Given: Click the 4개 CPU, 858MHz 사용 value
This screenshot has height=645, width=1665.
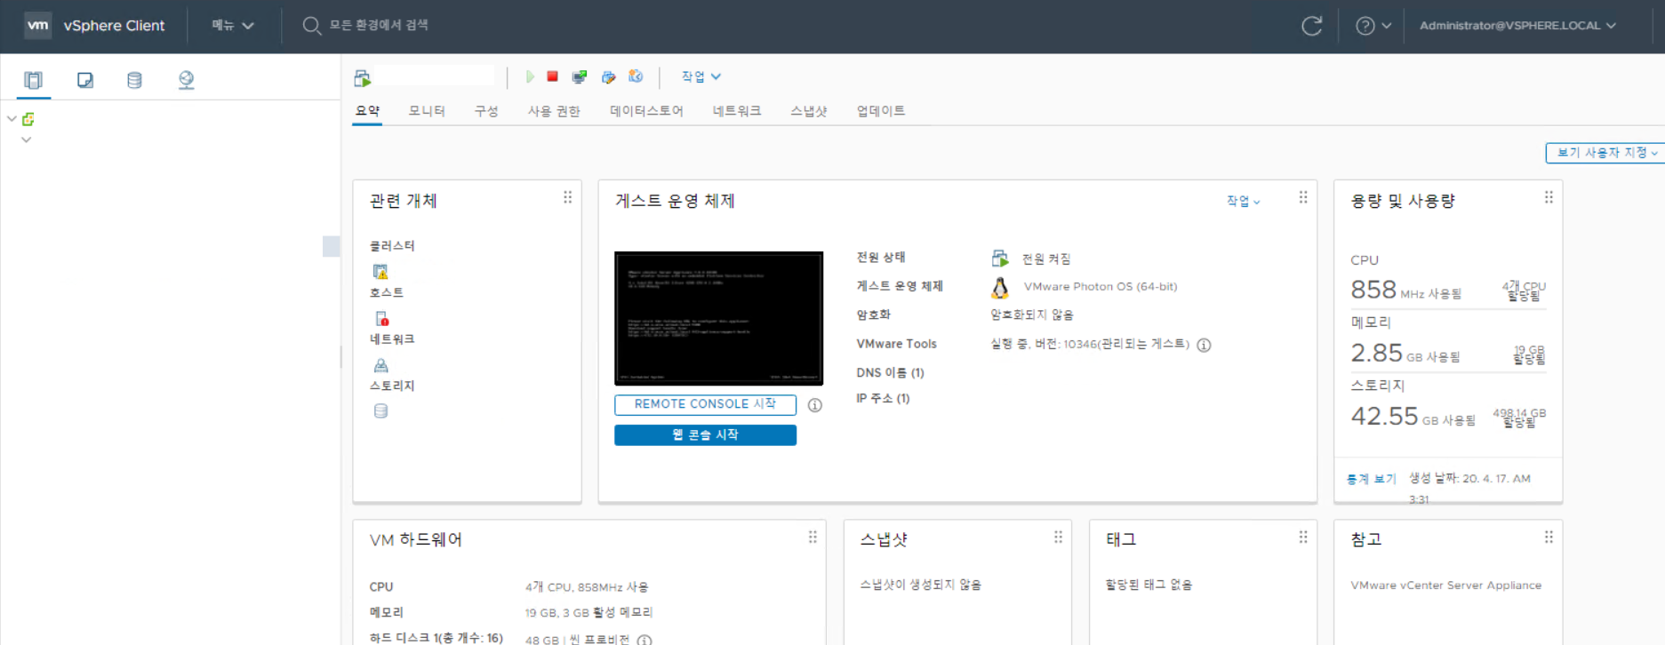Looking at the screenshot, I should click(x=587, y=587).
